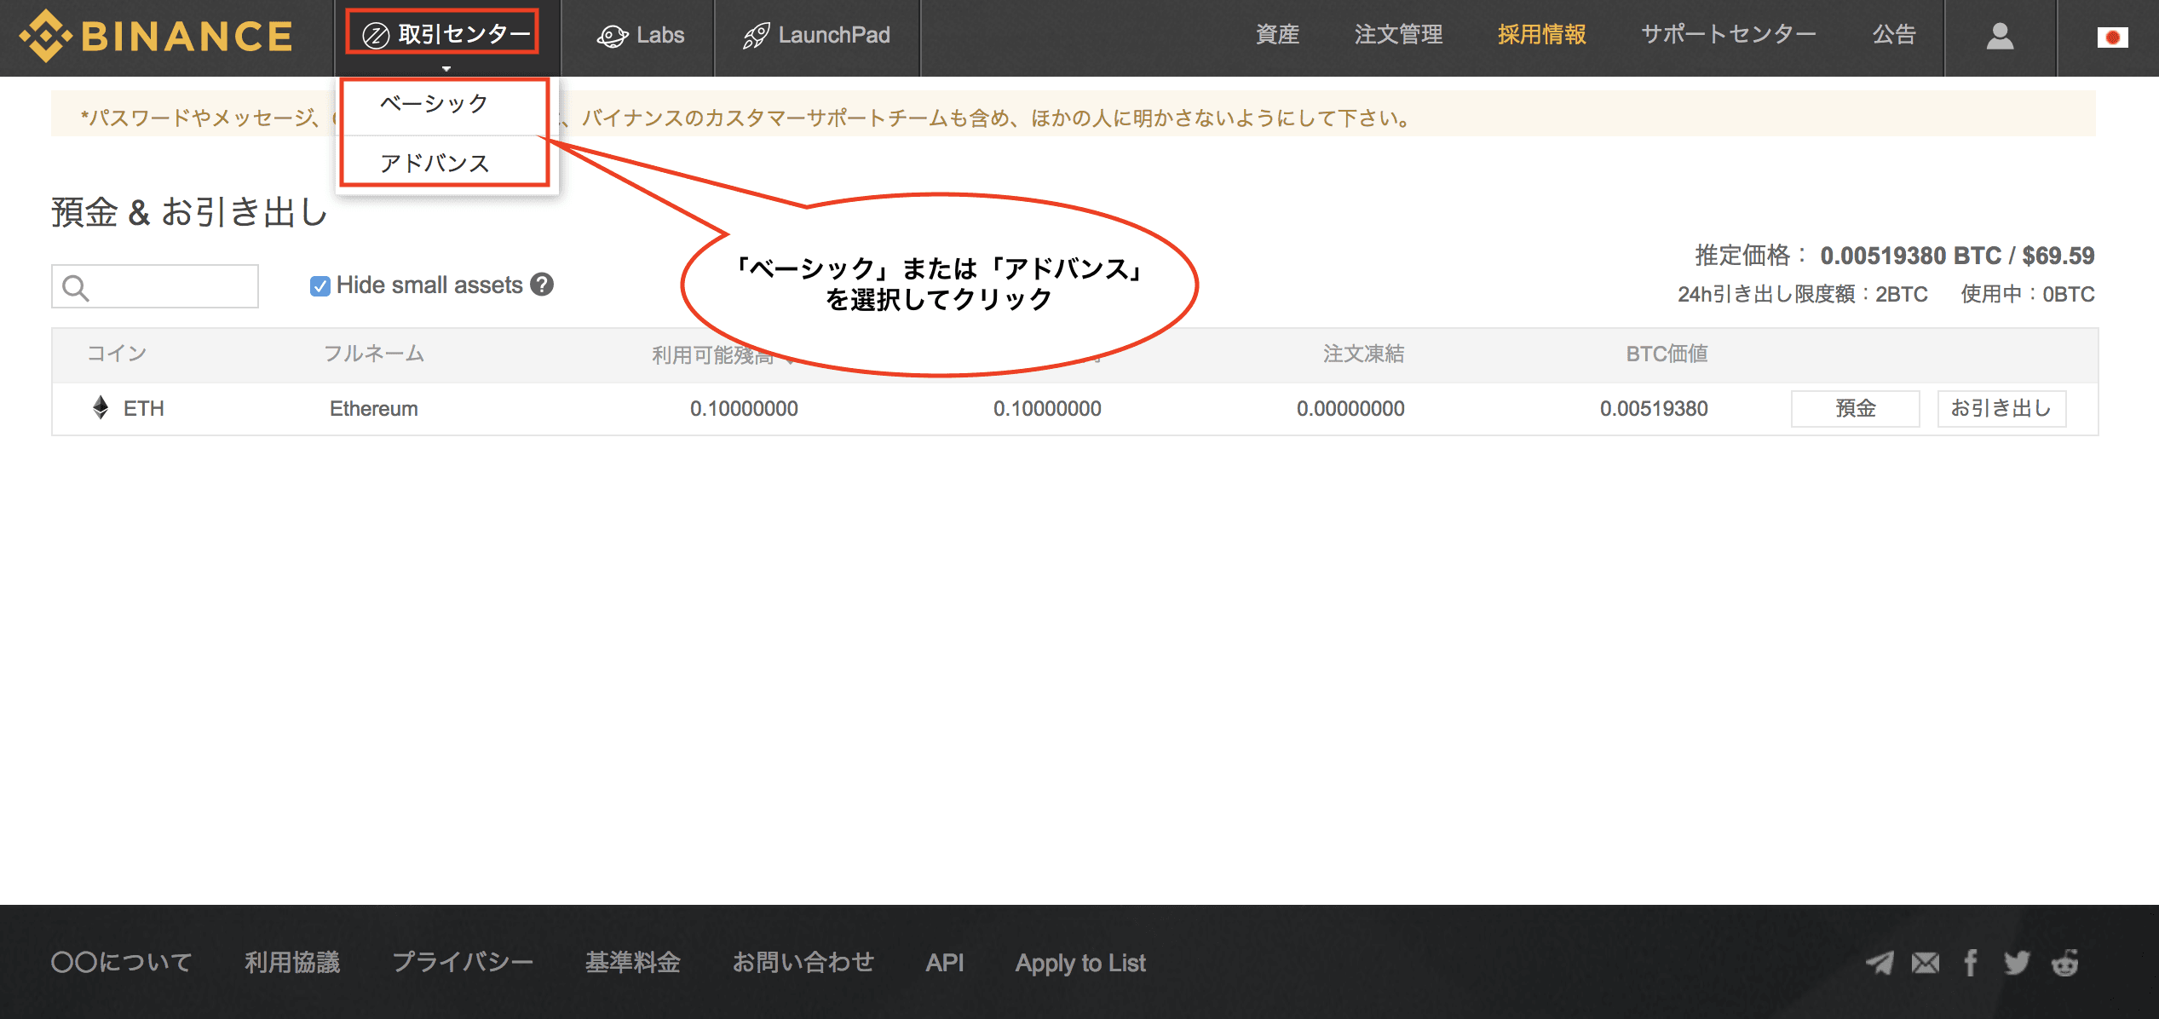Click the 注文凍結 column header
The width and height of the screenshot is (2159, 1019).
pyautogui.click(x=1363, y=354)
